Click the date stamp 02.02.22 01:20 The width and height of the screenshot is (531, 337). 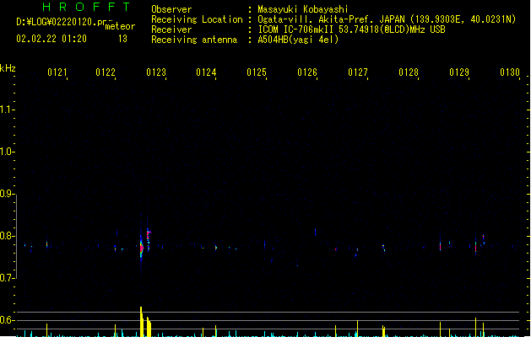pos(51,39)
